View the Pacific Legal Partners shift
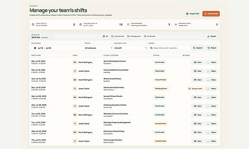Viewport: 249px width, 149px height. (198, 141)
